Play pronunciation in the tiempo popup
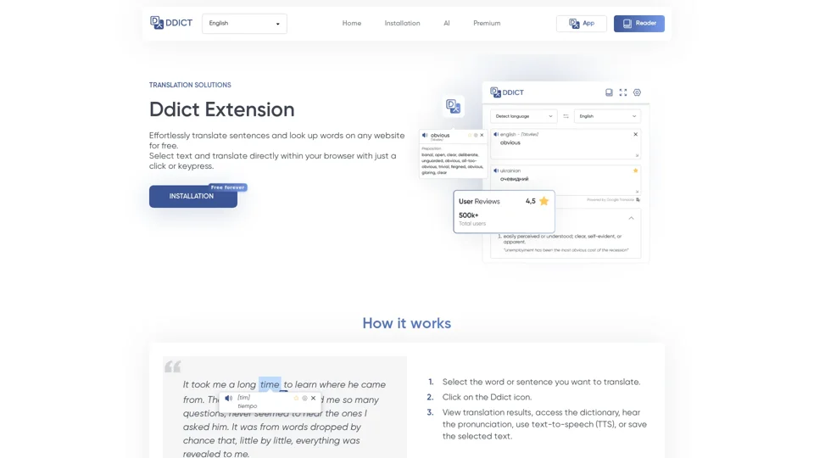 [228, 399]
